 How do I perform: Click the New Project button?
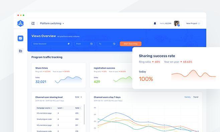coord(193,23)
